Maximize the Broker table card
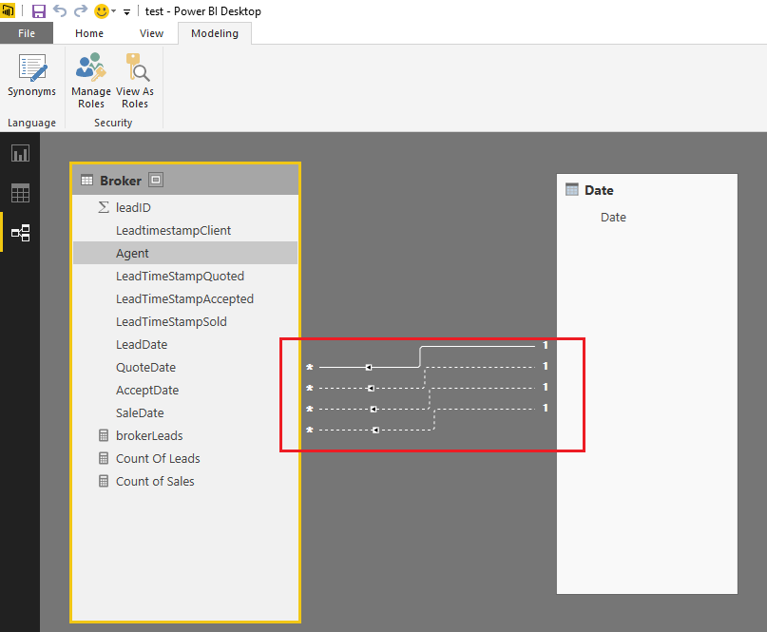This screenshot has height=632, width=767. (156, 180)
